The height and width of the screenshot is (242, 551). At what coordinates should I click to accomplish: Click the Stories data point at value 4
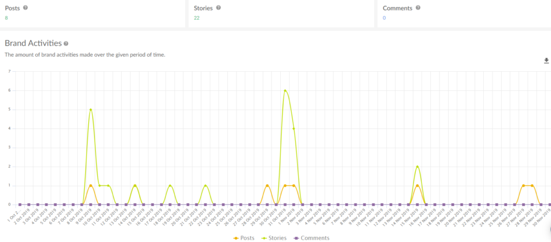click(x=293, y=129)
